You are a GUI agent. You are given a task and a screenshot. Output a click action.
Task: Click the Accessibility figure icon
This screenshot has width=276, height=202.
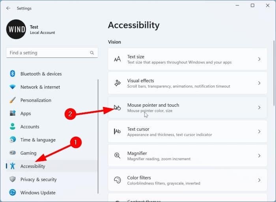click(13, 166)
